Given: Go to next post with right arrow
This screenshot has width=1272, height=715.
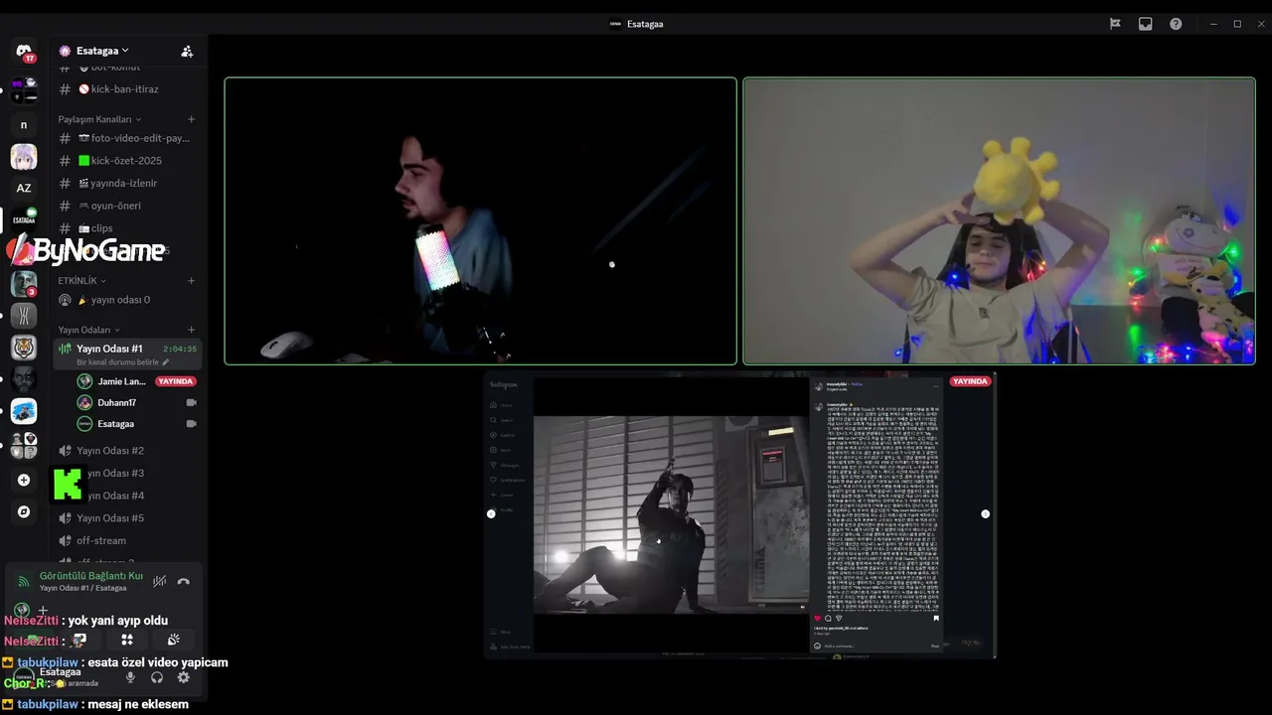Looking at the screenshot, I should click(x=985, y=513).
